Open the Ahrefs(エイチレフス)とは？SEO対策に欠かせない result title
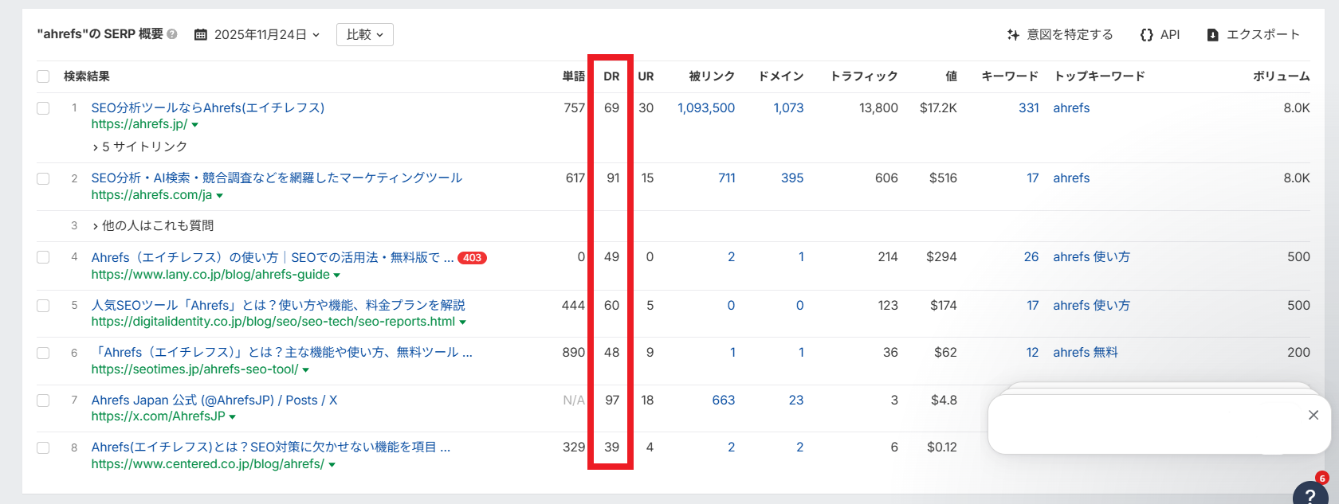Screen dimensions: 1339x504 (x=271, y=447)
